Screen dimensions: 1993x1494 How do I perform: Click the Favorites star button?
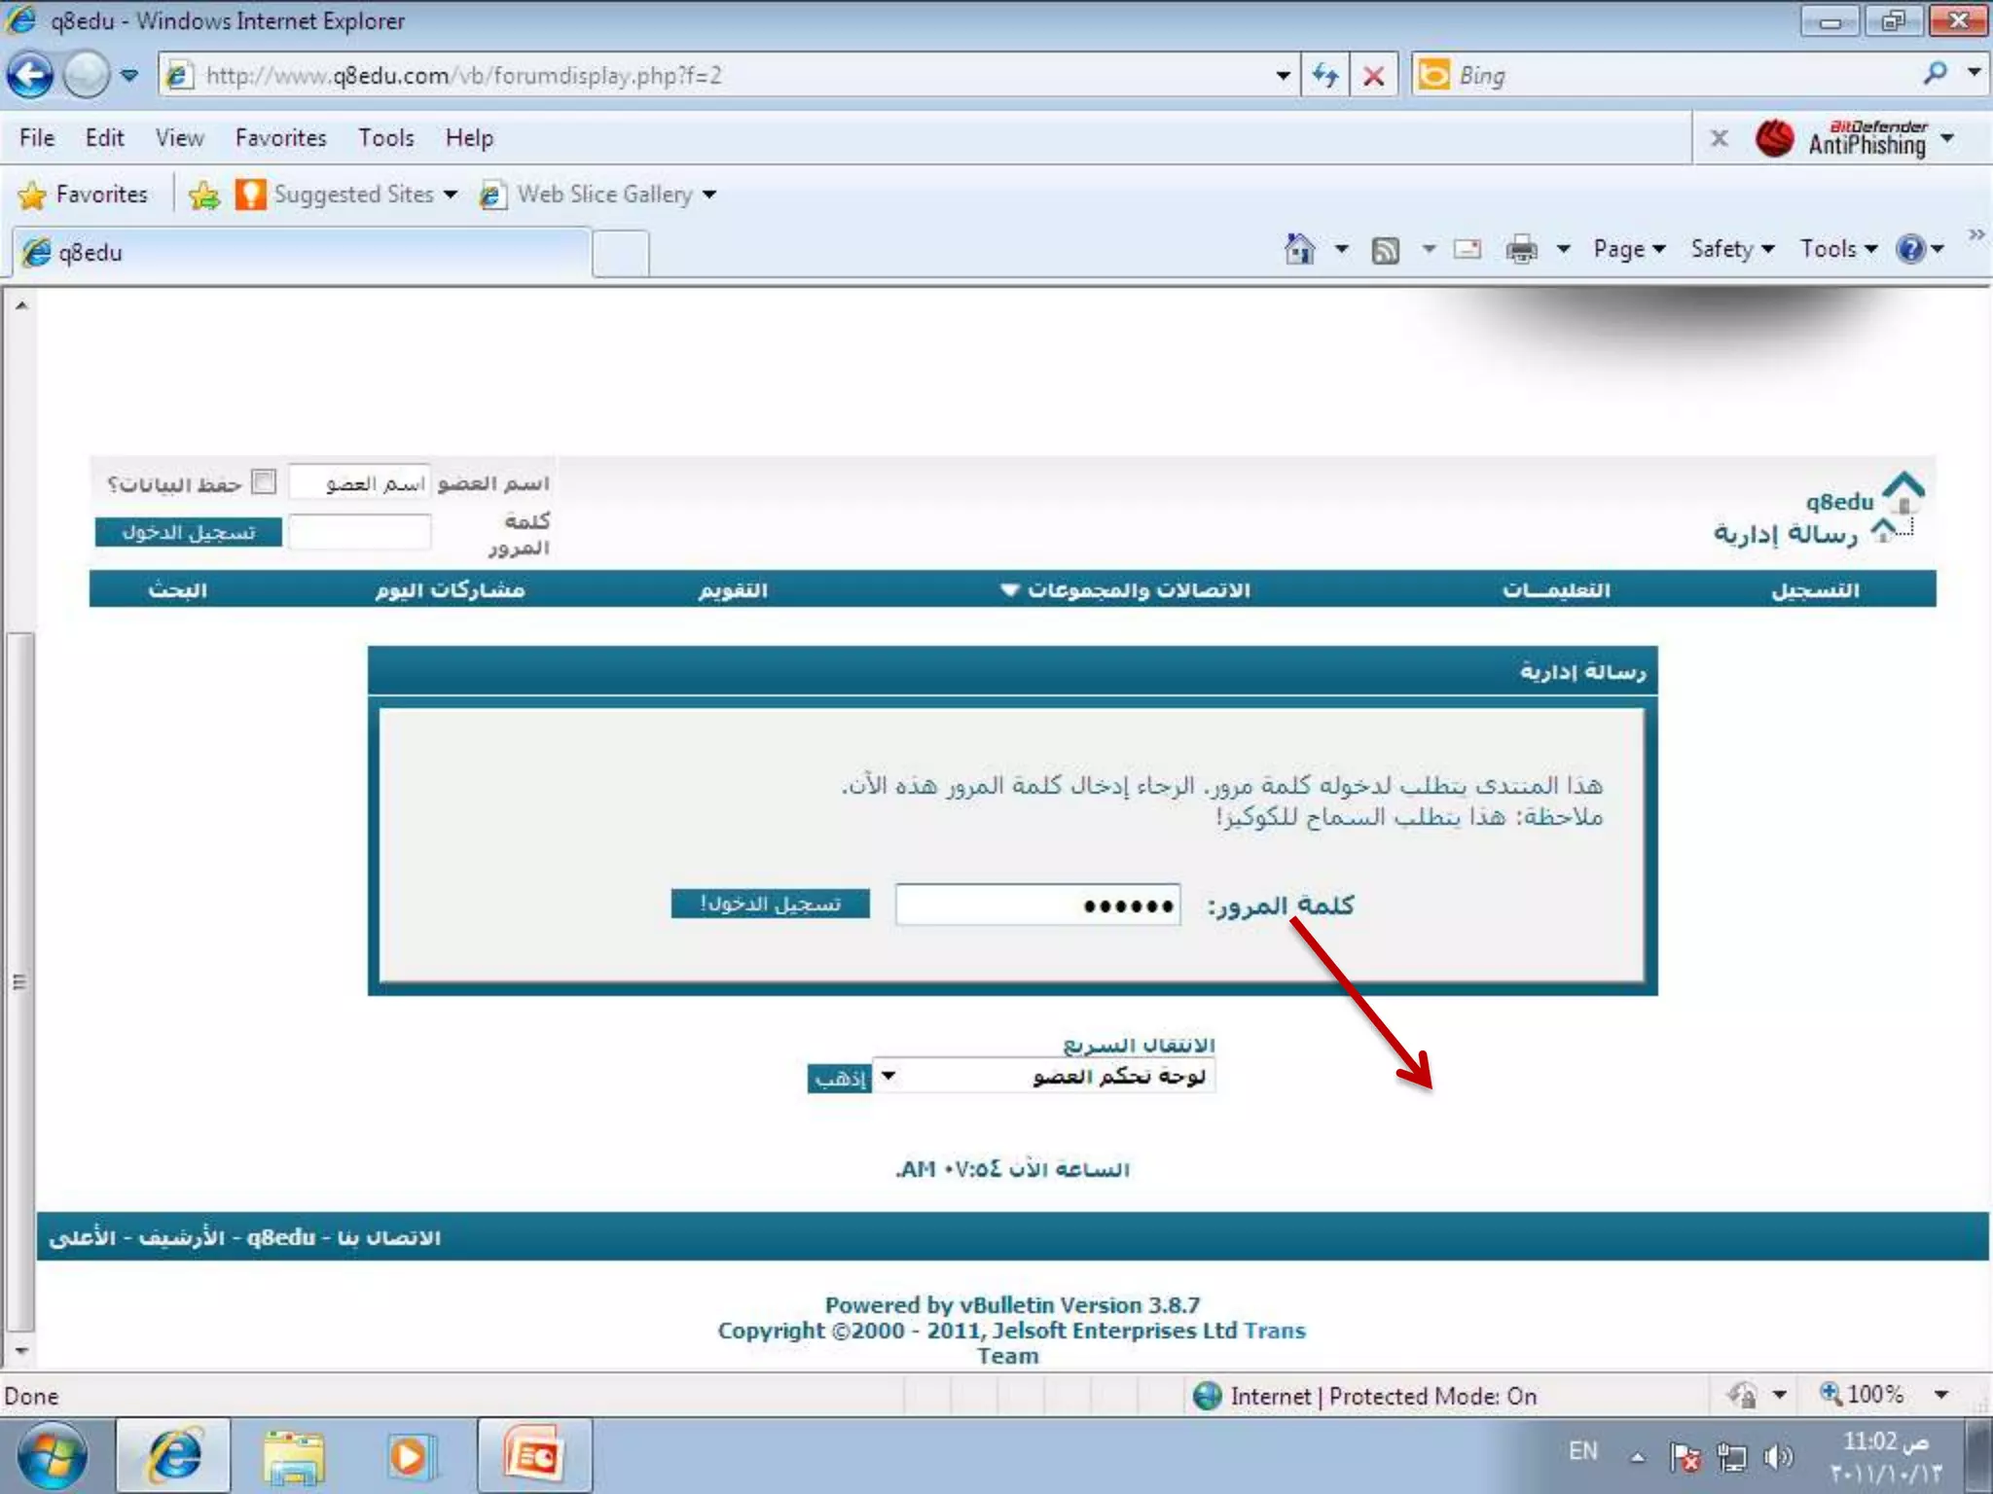coord(83,195)
